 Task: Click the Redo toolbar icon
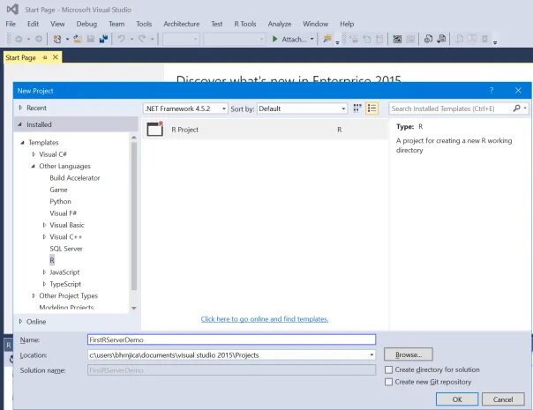(142, 39)
